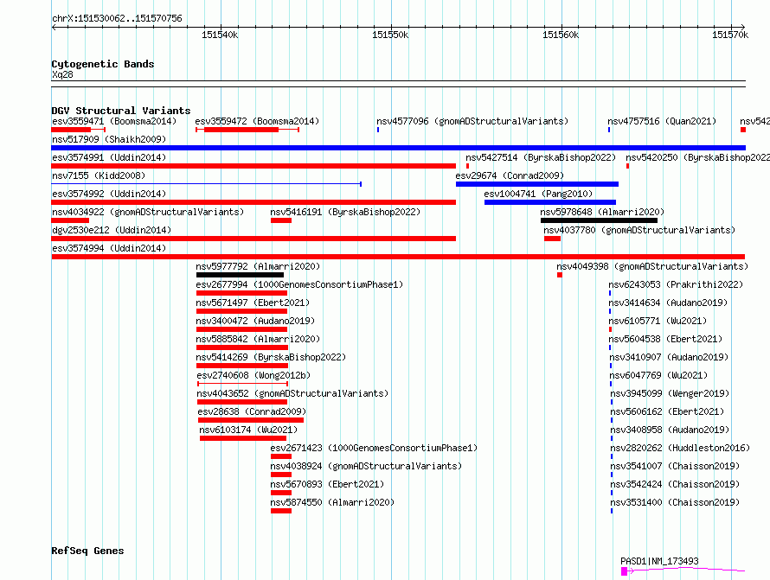Image resolution: width=770 pixels, height=580 pixels.
Task: Open nsv2820262 (Huddleston2016) label
Action: click(680, 448)
